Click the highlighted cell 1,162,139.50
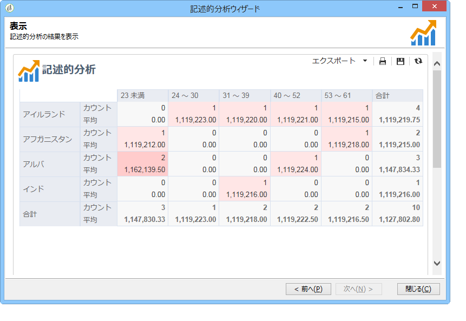 [x=145, y=170]
